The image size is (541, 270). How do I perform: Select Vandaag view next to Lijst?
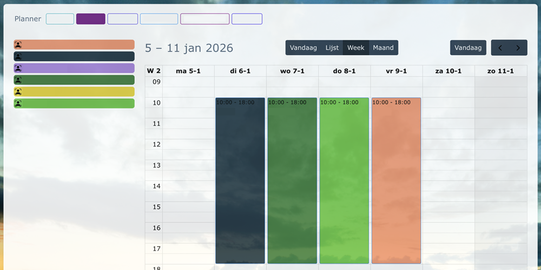click(304, 48)
